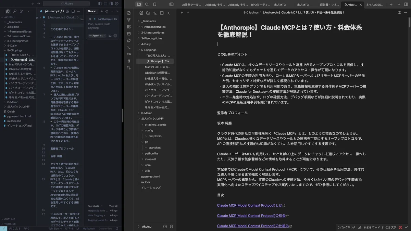Open Obsidian search magnifier icon
Screen dimensions: 411x231
click(x=147, y=4)
